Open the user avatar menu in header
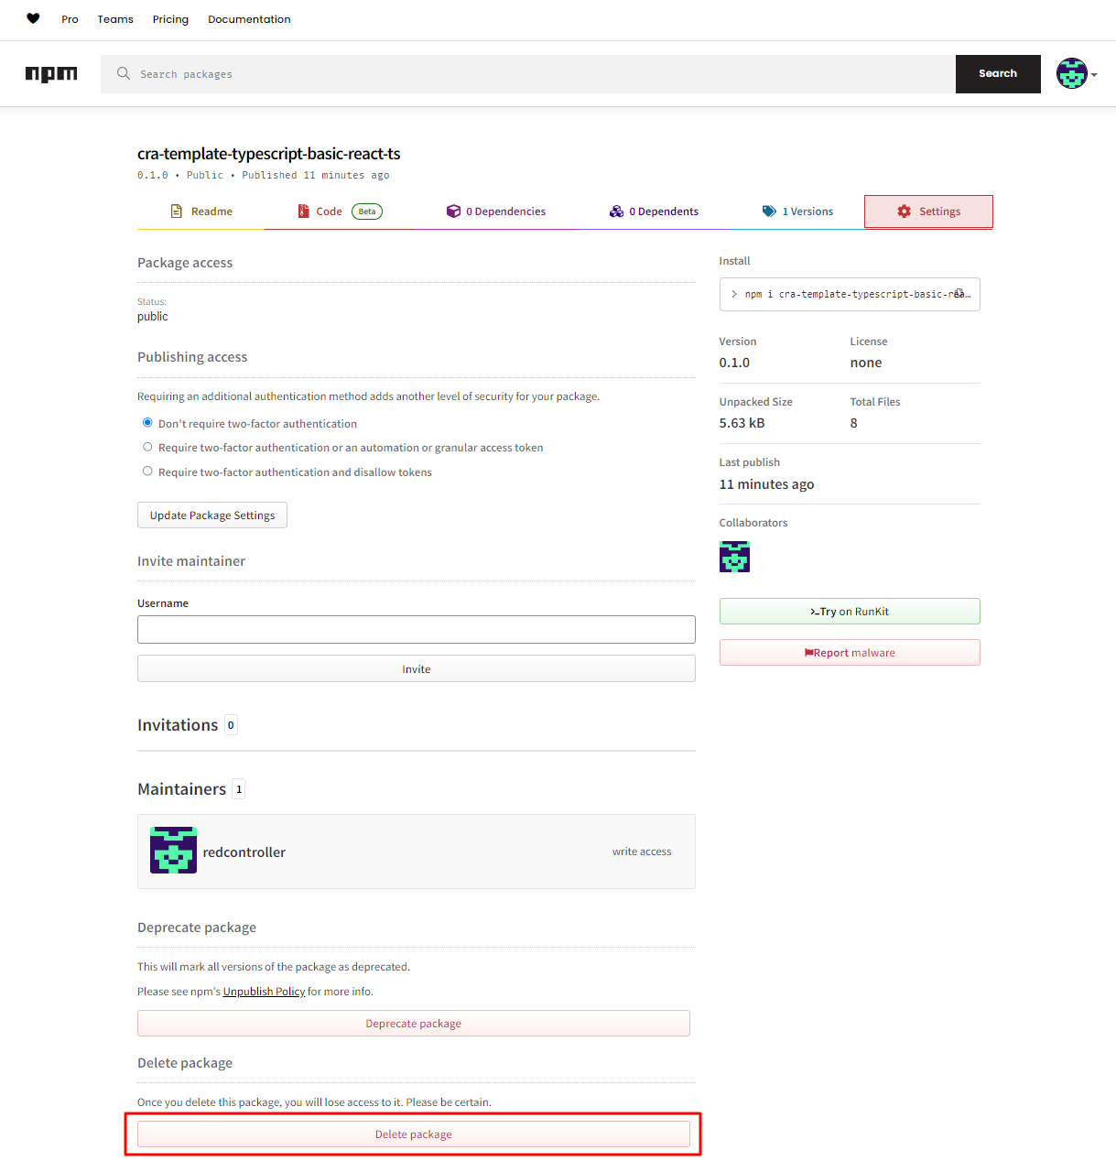This screenshot has width=1116, height=1161. click(1071, 73)
